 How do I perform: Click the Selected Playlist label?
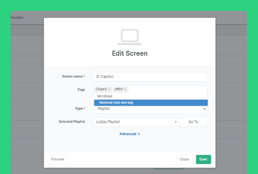pyautogui.click(x=72, y=122)
